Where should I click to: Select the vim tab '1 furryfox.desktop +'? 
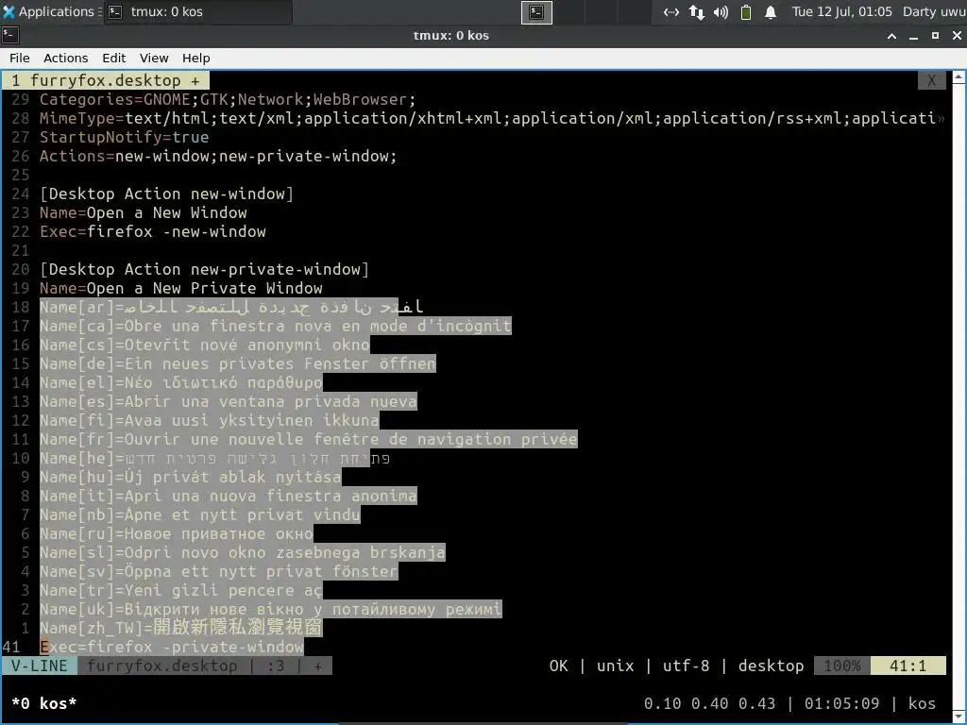(x=106, y=81)
